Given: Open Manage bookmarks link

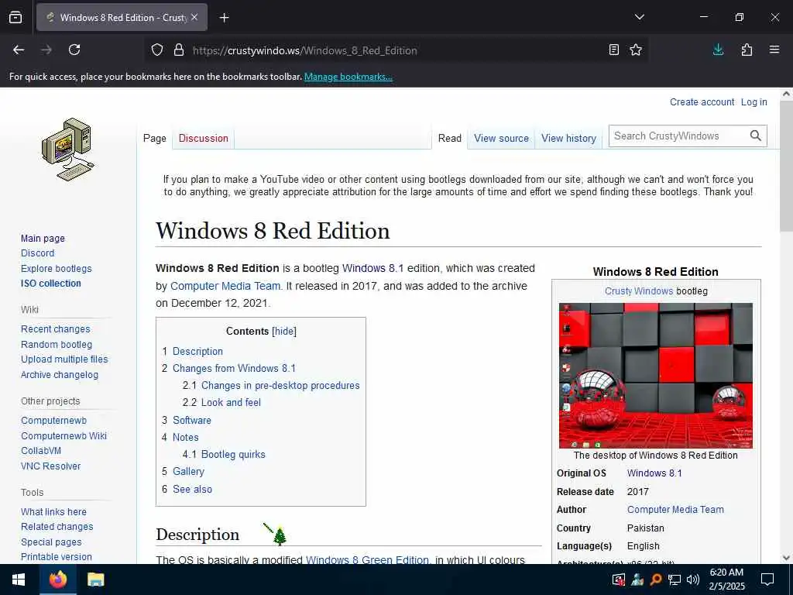Looking at the screenshot, I should point(348,77).
